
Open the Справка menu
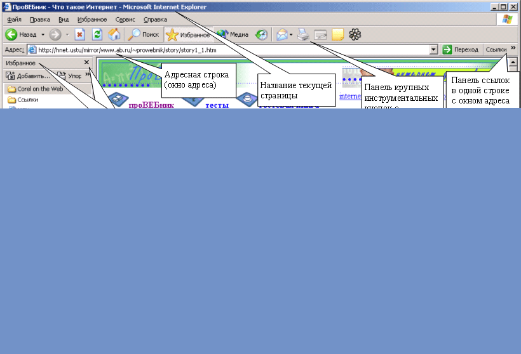155,20
